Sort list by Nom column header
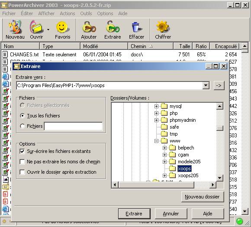The height and width of the screenshot is (227, 251). 20,46
